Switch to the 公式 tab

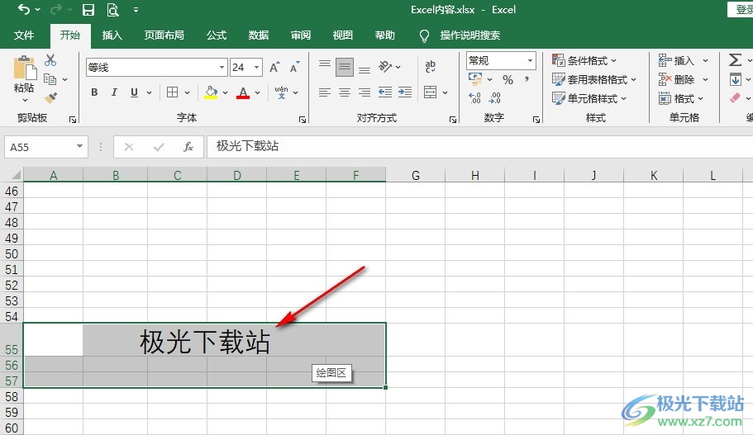tap(217, 35)
